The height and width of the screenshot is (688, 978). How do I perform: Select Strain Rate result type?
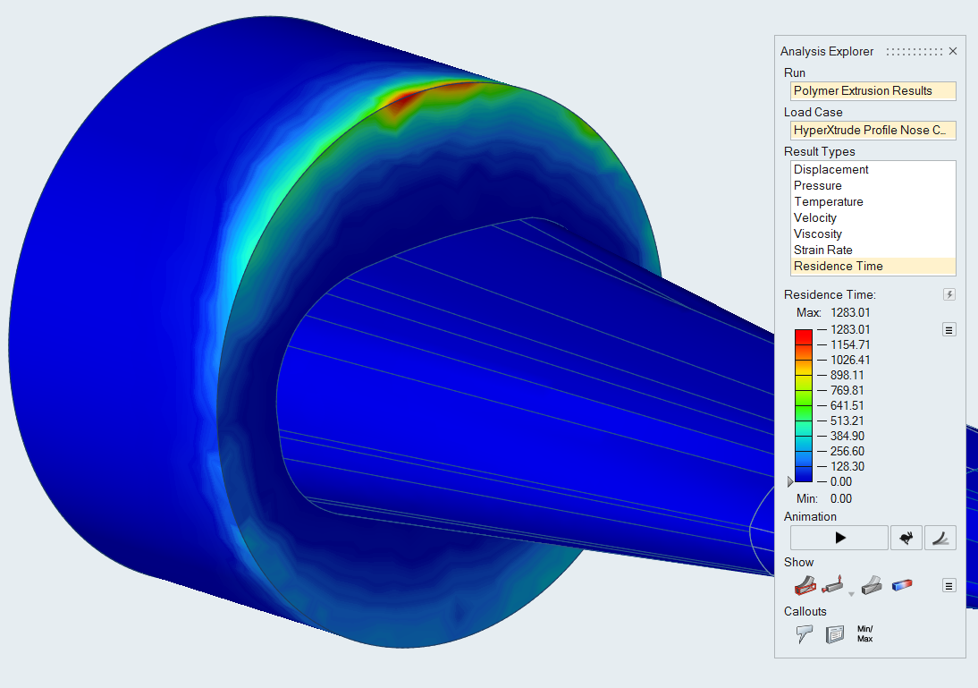[822, 251]
